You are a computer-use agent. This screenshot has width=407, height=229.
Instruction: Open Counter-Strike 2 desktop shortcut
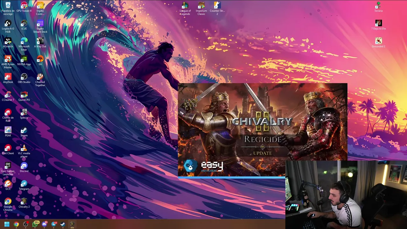(217, 9)
